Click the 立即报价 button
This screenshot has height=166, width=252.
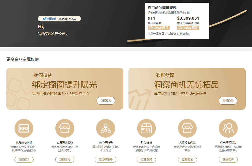coord(24,160)
